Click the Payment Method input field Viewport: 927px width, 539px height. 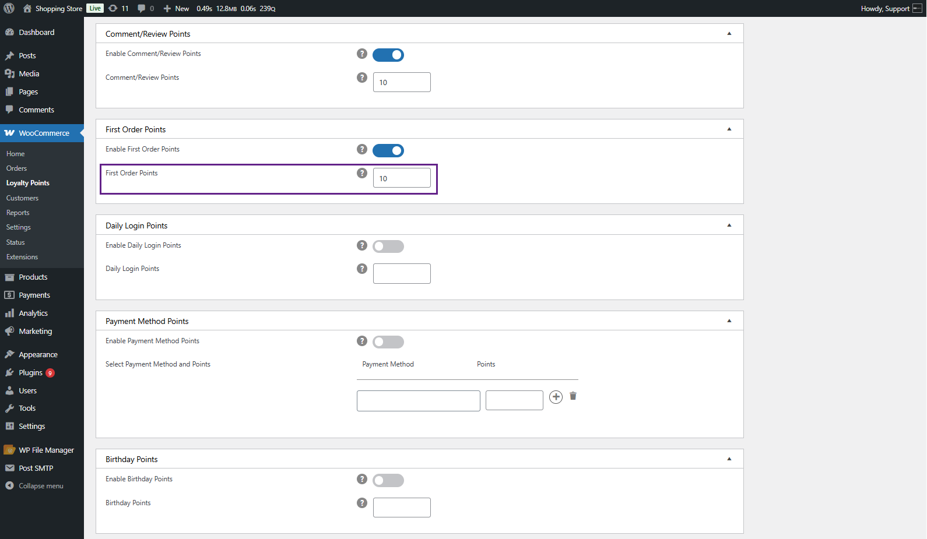(x=419, y=401)
